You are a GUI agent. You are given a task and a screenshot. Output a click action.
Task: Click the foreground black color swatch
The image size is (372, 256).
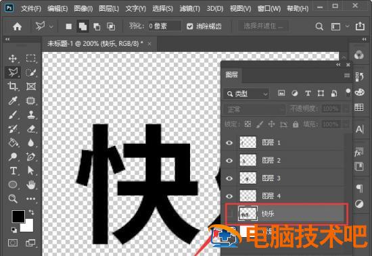click(18, 215)
